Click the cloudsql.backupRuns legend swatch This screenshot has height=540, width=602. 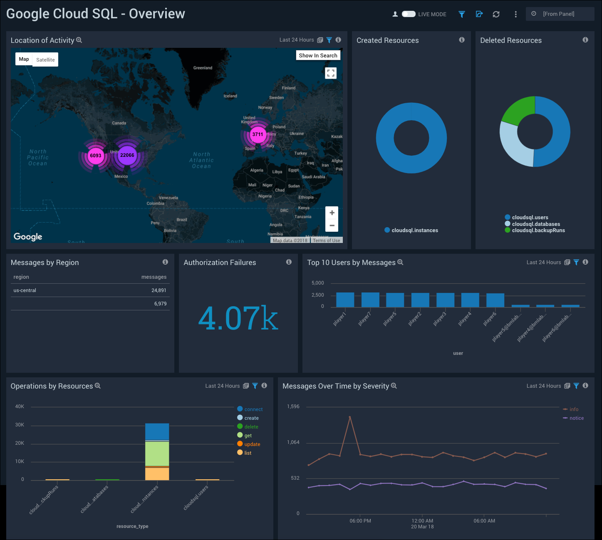pos(507,230)
